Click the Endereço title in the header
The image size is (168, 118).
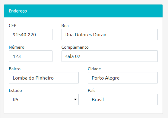tap(18, 11)
